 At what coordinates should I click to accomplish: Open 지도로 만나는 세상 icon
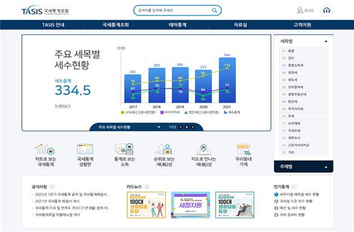pos(203,149)
